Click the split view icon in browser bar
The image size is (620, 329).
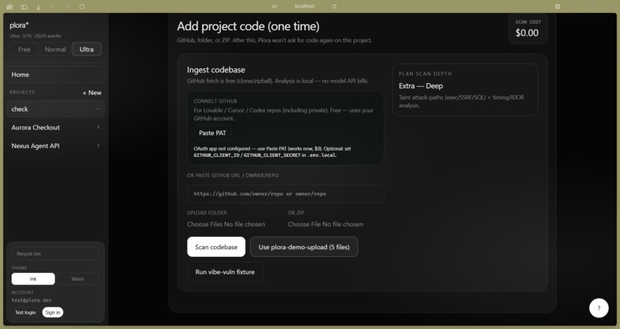[558, 6]
